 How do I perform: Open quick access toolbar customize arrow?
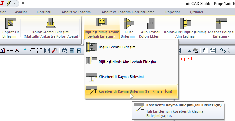point(23,3)
